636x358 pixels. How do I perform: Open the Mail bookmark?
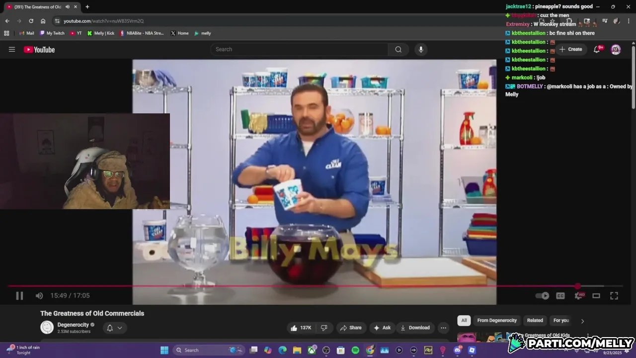27,33
